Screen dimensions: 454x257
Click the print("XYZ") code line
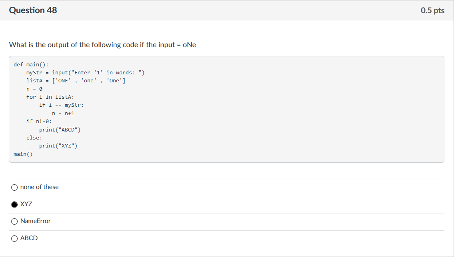coord(58,145)
